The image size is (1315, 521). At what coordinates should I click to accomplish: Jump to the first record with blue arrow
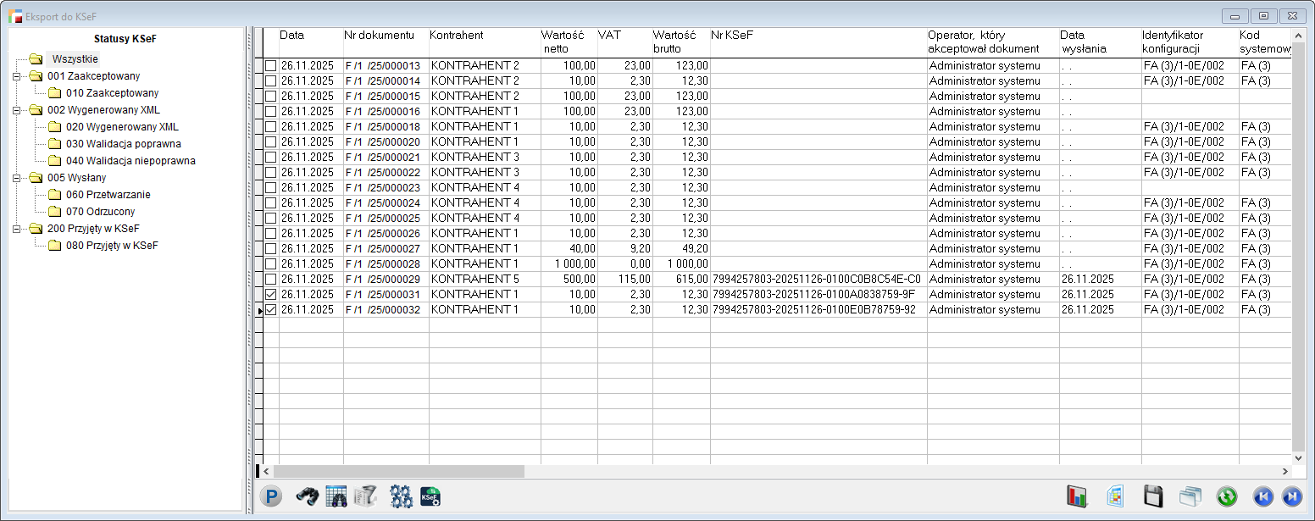pos(1262,497)
